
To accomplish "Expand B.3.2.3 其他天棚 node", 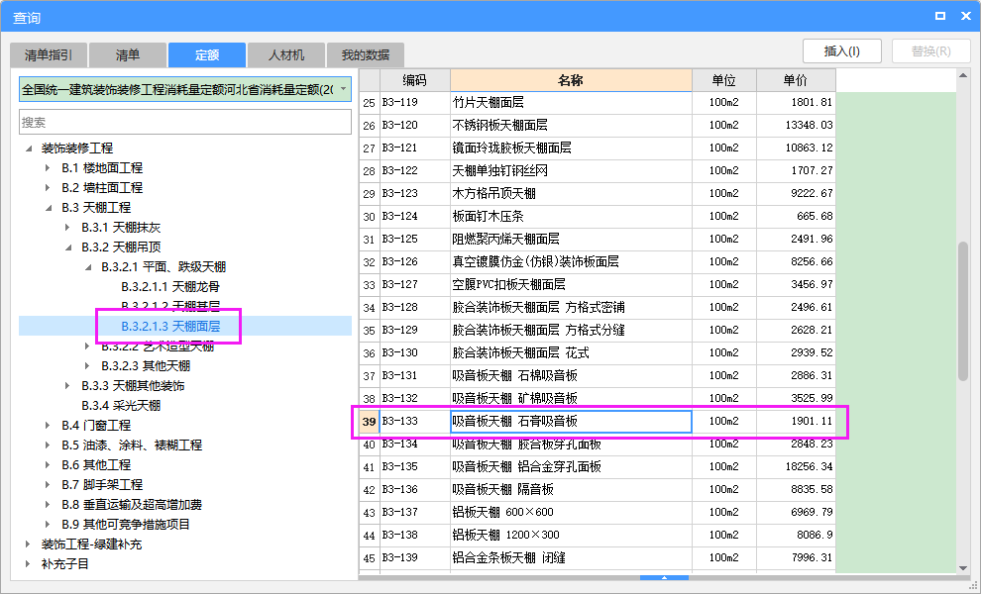I will click(87, 365).
